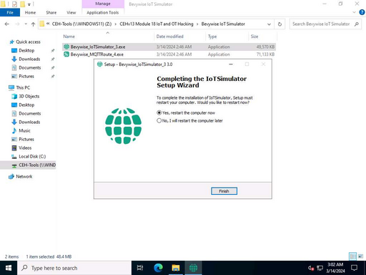This screenshot has height=275, width=366.
Task: Launch Microsoft Edge from taskbar
Action: [158, 268]
